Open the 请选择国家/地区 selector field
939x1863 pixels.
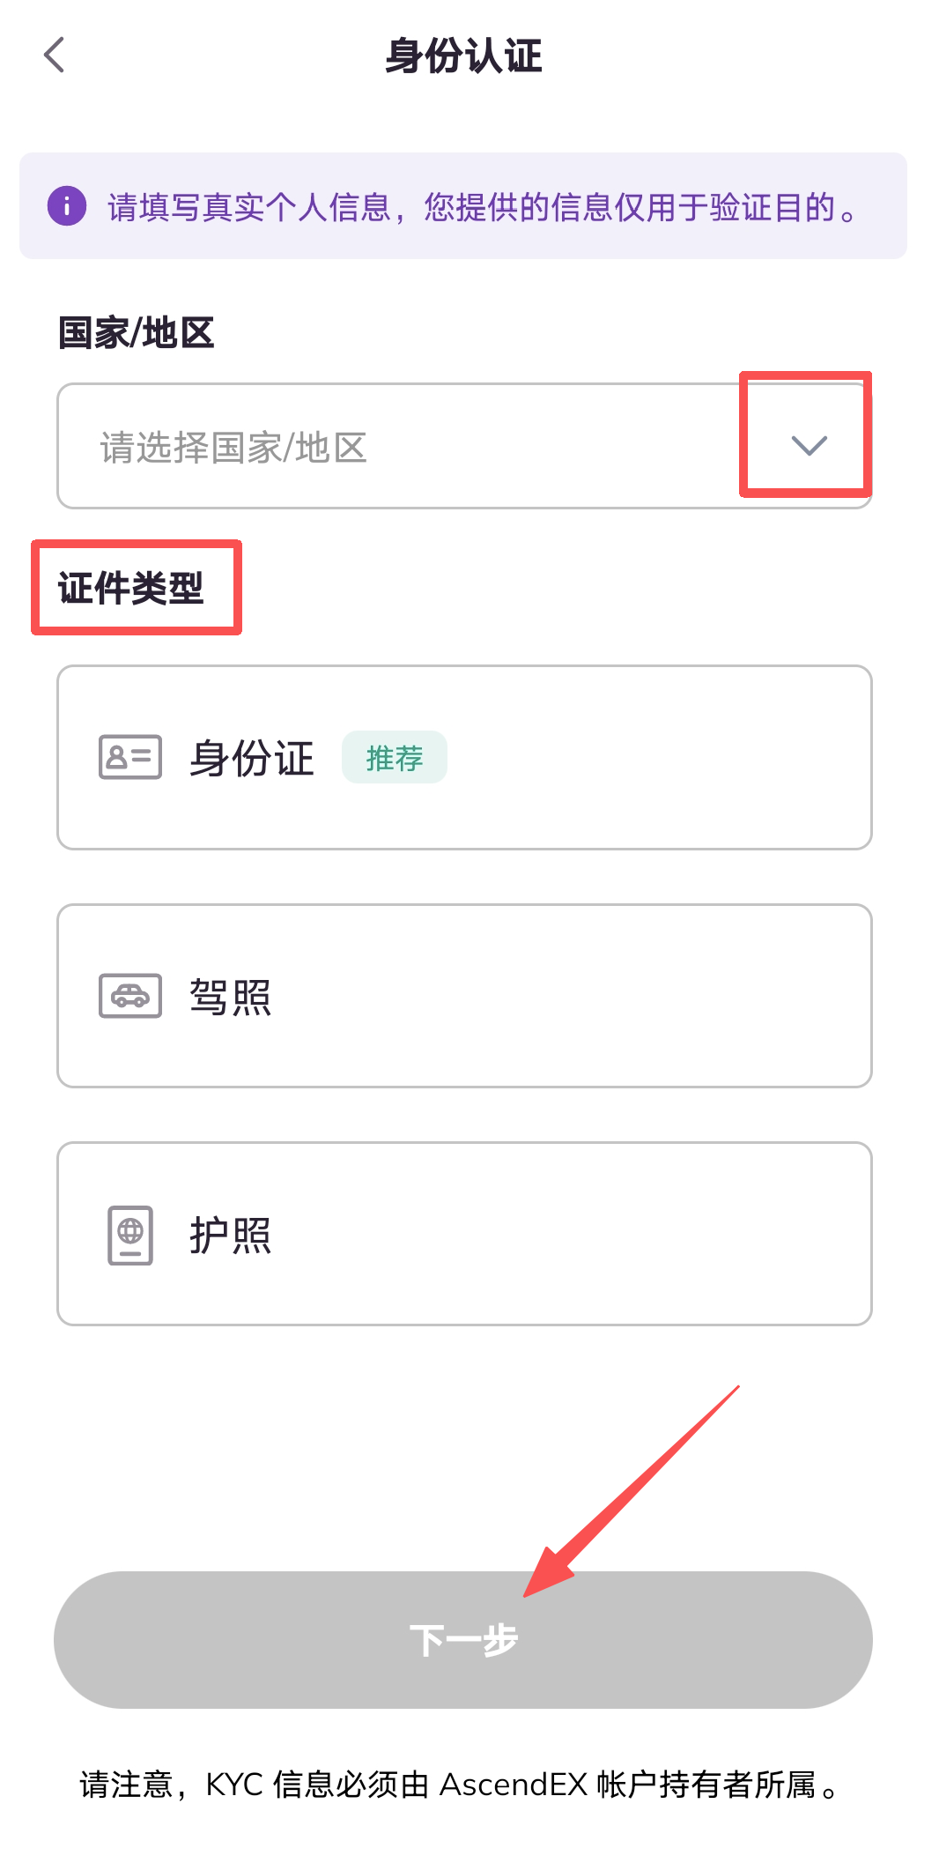(x=396, y=446)
